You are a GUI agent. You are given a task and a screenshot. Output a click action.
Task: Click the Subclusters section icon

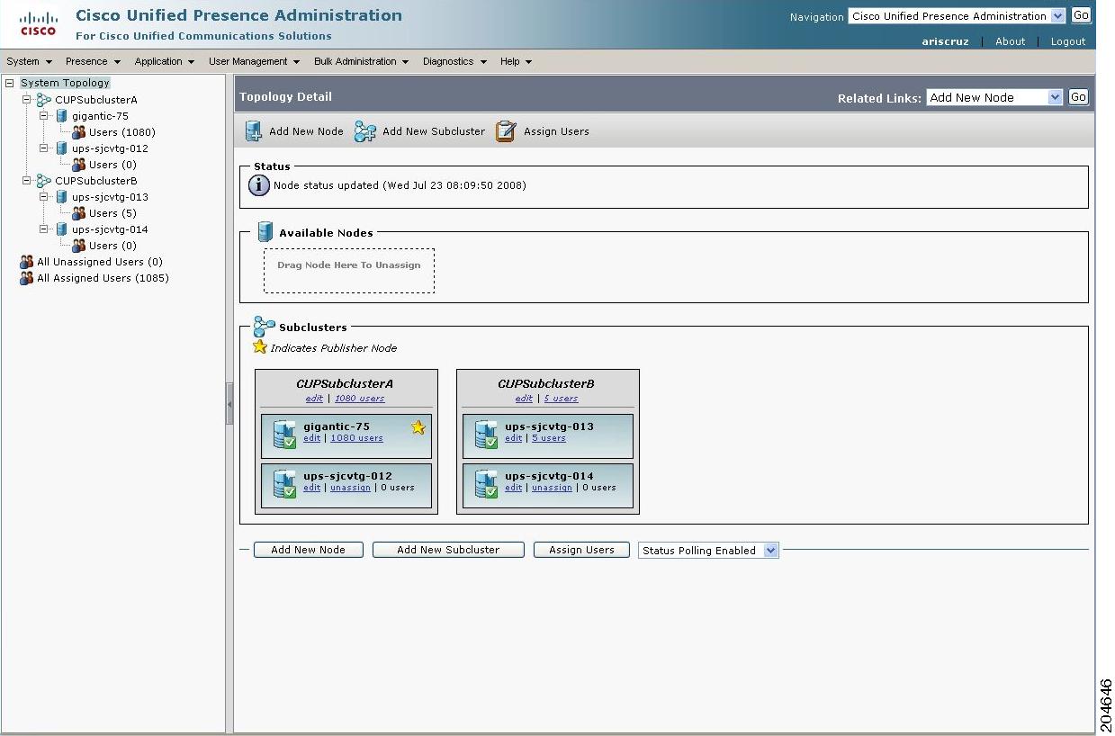pos(264,327)
